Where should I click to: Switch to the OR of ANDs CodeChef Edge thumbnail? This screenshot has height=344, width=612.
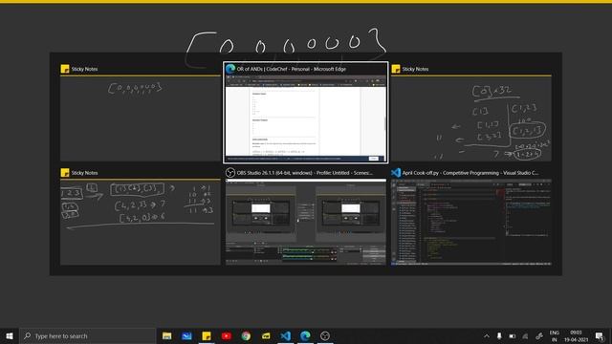click(x=306, y=113)
